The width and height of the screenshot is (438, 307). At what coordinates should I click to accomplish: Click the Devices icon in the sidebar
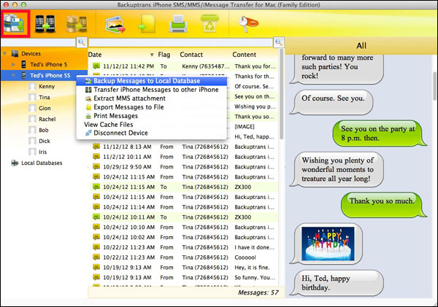[15, 53]
